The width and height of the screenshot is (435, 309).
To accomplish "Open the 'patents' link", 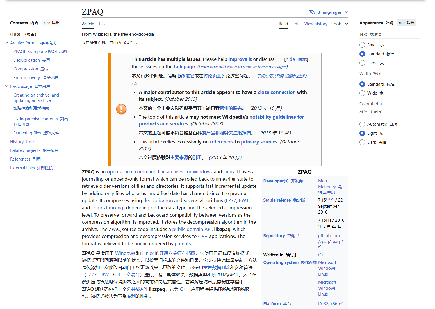I will pos(183,244).
